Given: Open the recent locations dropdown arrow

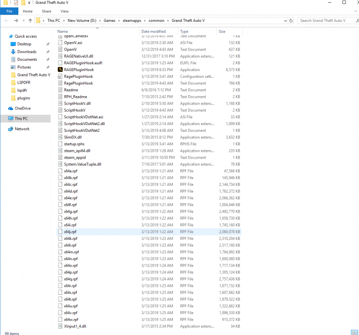Looking at the screenshot, I should click(x=24, y=21).
